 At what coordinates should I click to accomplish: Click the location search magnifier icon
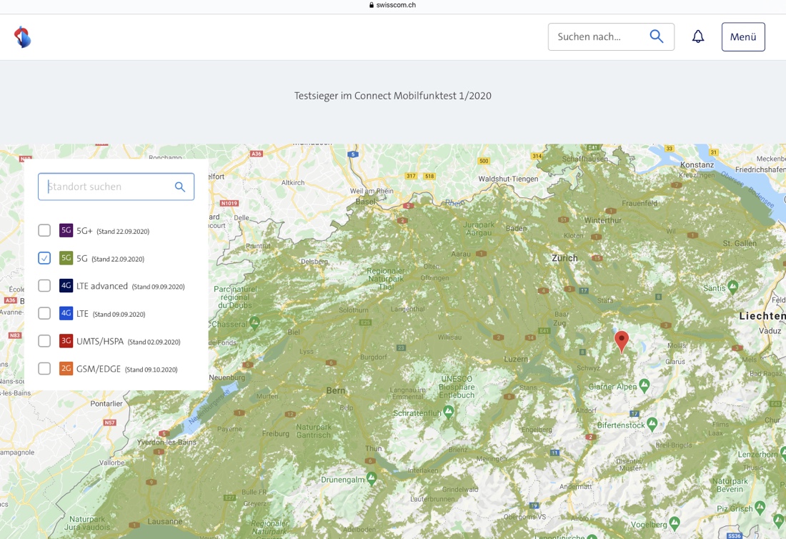180,187
